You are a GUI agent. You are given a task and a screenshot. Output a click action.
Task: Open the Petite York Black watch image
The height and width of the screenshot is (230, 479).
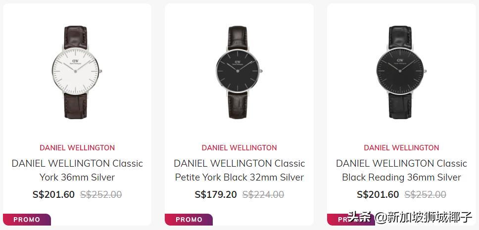239,72
